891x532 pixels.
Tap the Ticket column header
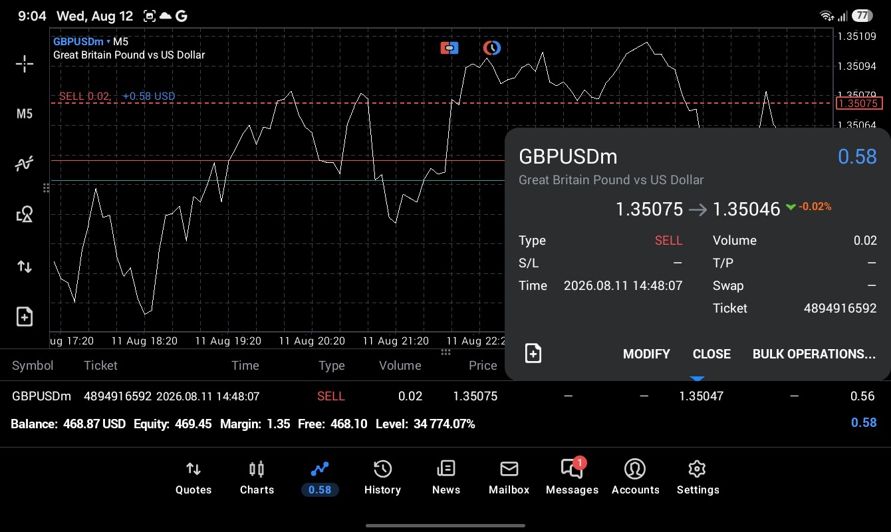pos(100,365)
